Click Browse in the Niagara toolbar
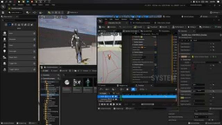 (x=112, y=27)
